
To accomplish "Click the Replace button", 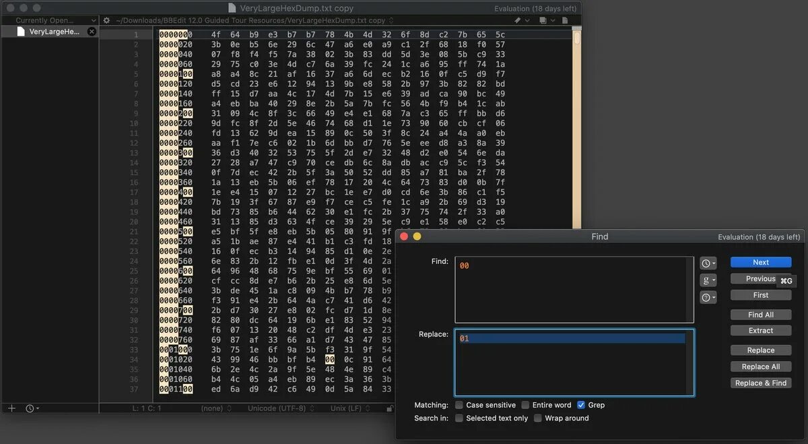I will click(x=761, y=350).
